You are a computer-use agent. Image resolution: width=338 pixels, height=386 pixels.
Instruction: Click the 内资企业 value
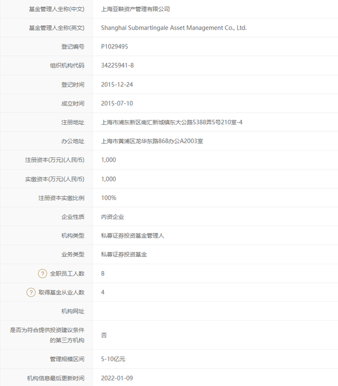(x=112, y=217)
